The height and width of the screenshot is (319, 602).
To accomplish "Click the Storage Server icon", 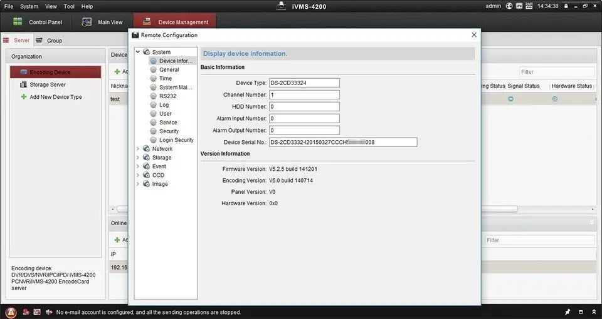I will click(x=23, y=84).
